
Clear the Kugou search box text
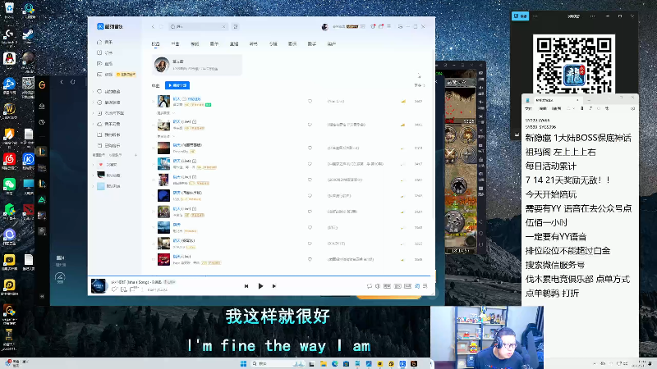click(x=223, y=27)
